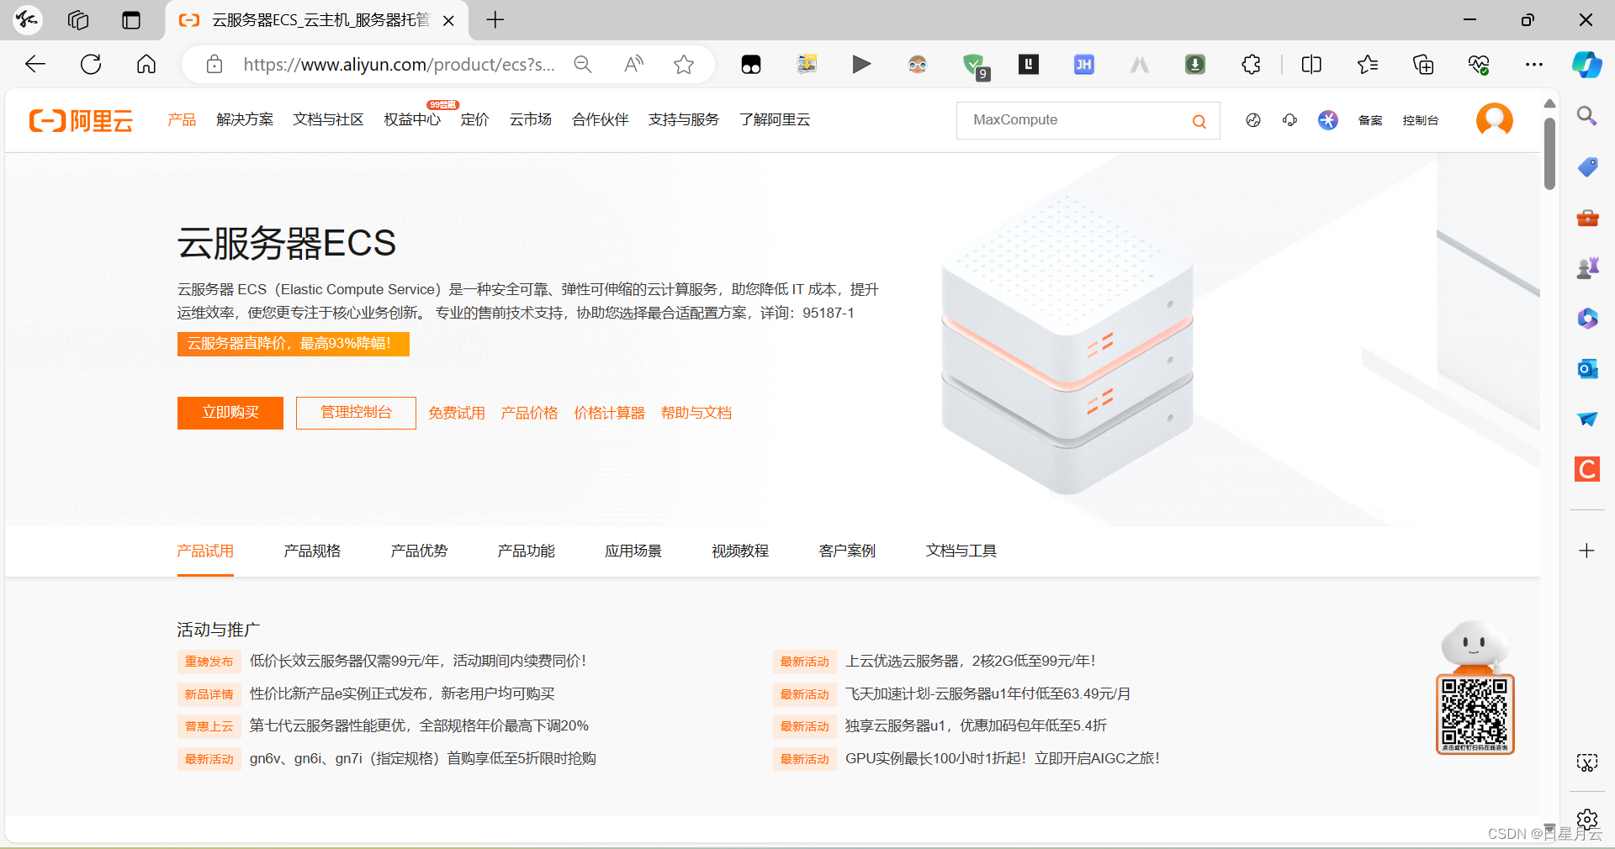Add a new sidebar app
1615x849 pixels.
point(1587,551)
